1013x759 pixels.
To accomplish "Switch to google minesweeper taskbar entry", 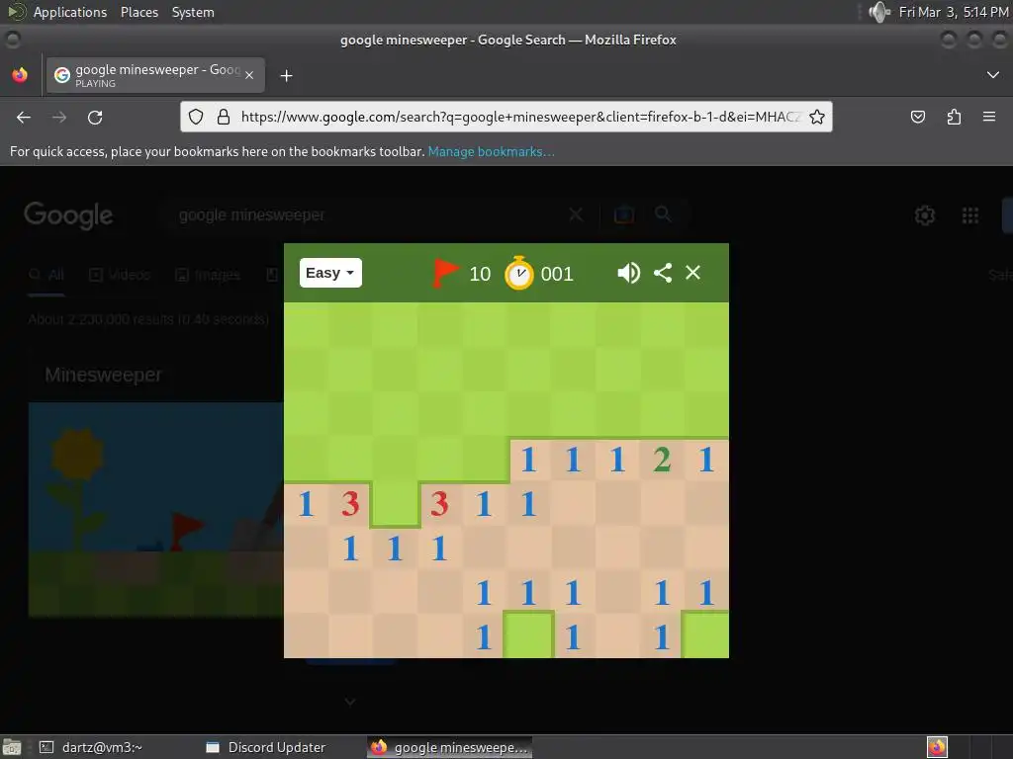I will coord(450,747).
